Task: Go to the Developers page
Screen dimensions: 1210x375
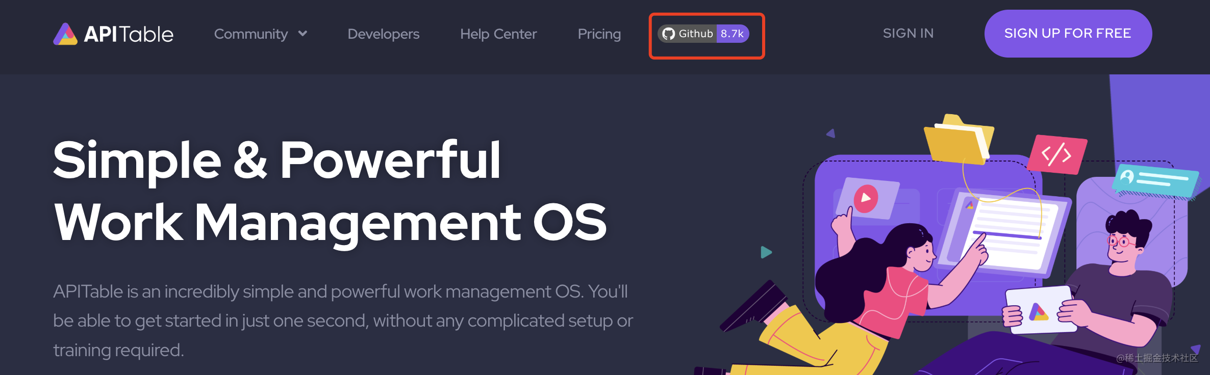Action: (x=383, y=34)
